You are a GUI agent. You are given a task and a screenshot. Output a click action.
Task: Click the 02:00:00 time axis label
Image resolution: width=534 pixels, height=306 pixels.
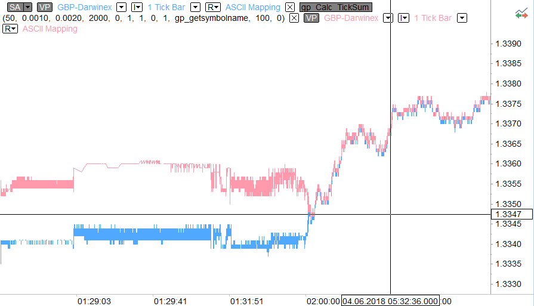point(323,301)
